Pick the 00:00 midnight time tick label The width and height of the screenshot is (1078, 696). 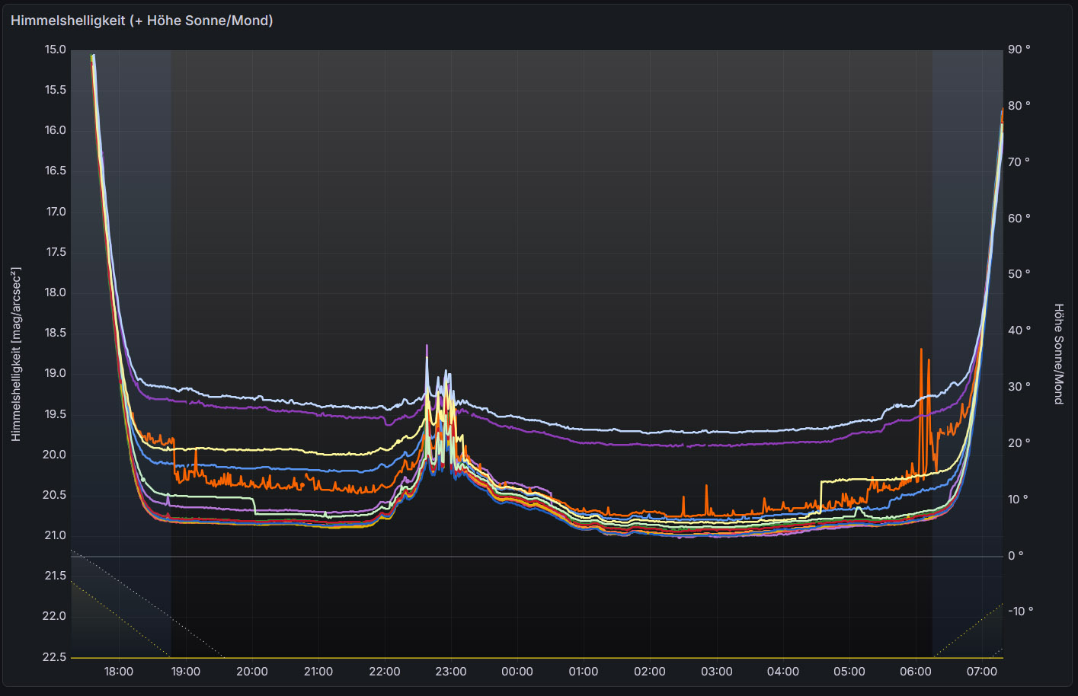(x=517, y=671)
